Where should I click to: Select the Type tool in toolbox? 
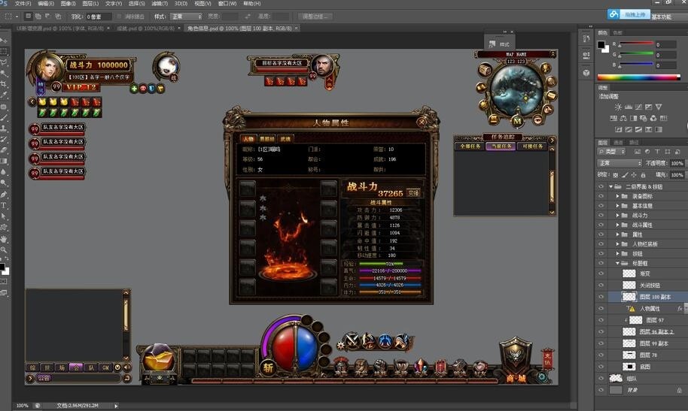[4, 205]
